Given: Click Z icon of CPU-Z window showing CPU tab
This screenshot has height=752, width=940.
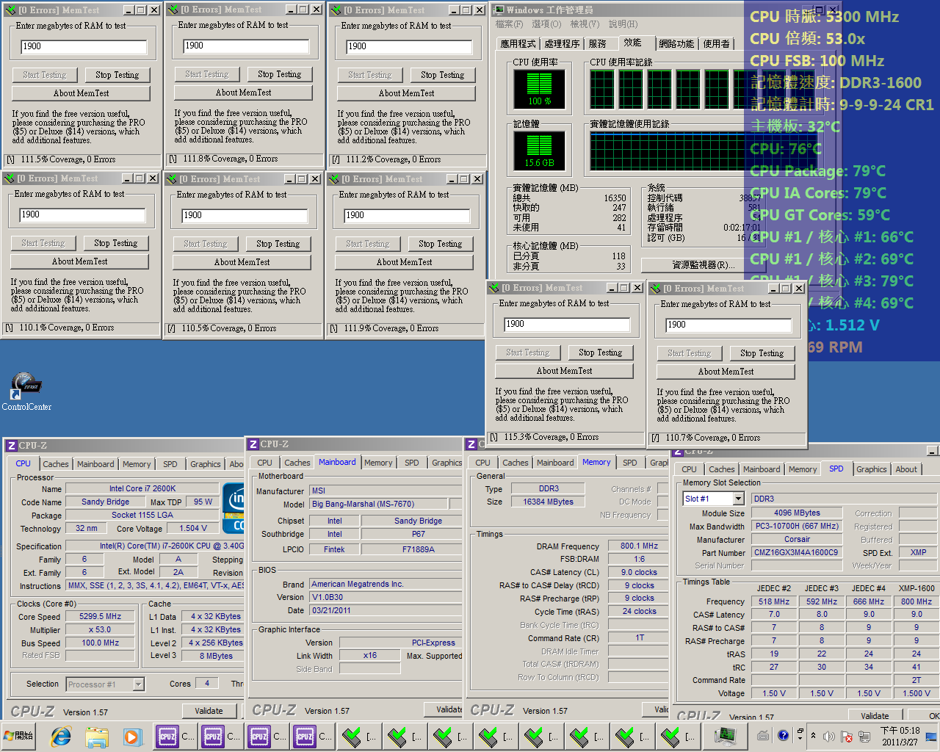Looking at the screenshot, I should 11,445.
